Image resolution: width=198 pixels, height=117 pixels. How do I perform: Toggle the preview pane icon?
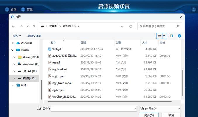click(x=171, y=36)
